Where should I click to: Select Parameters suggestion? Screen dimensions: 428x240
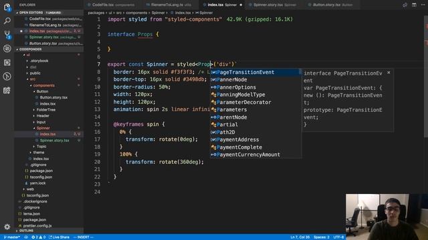(255, 109)
